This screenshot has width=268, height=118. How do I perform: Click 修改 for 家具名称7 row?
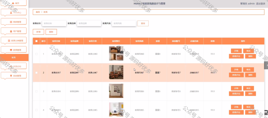click(249, 69)
